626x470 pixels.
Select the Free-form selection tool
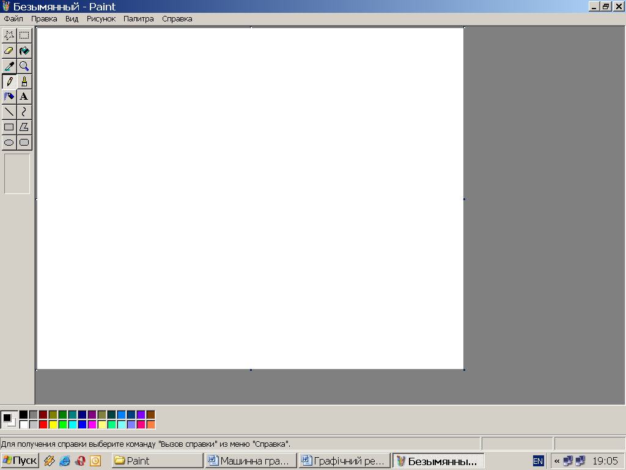(9, 35)
